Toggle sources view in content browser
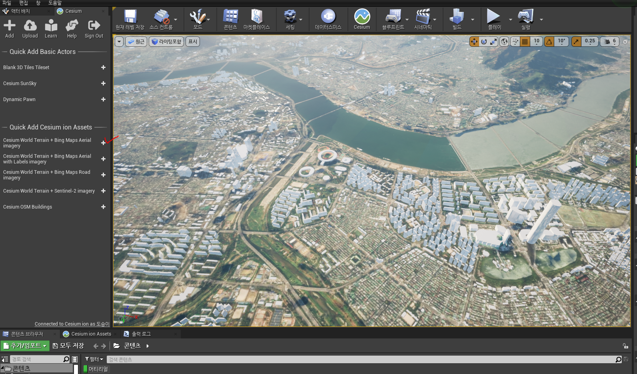This screenshot has width=637, height=374. tap(5, 359)
